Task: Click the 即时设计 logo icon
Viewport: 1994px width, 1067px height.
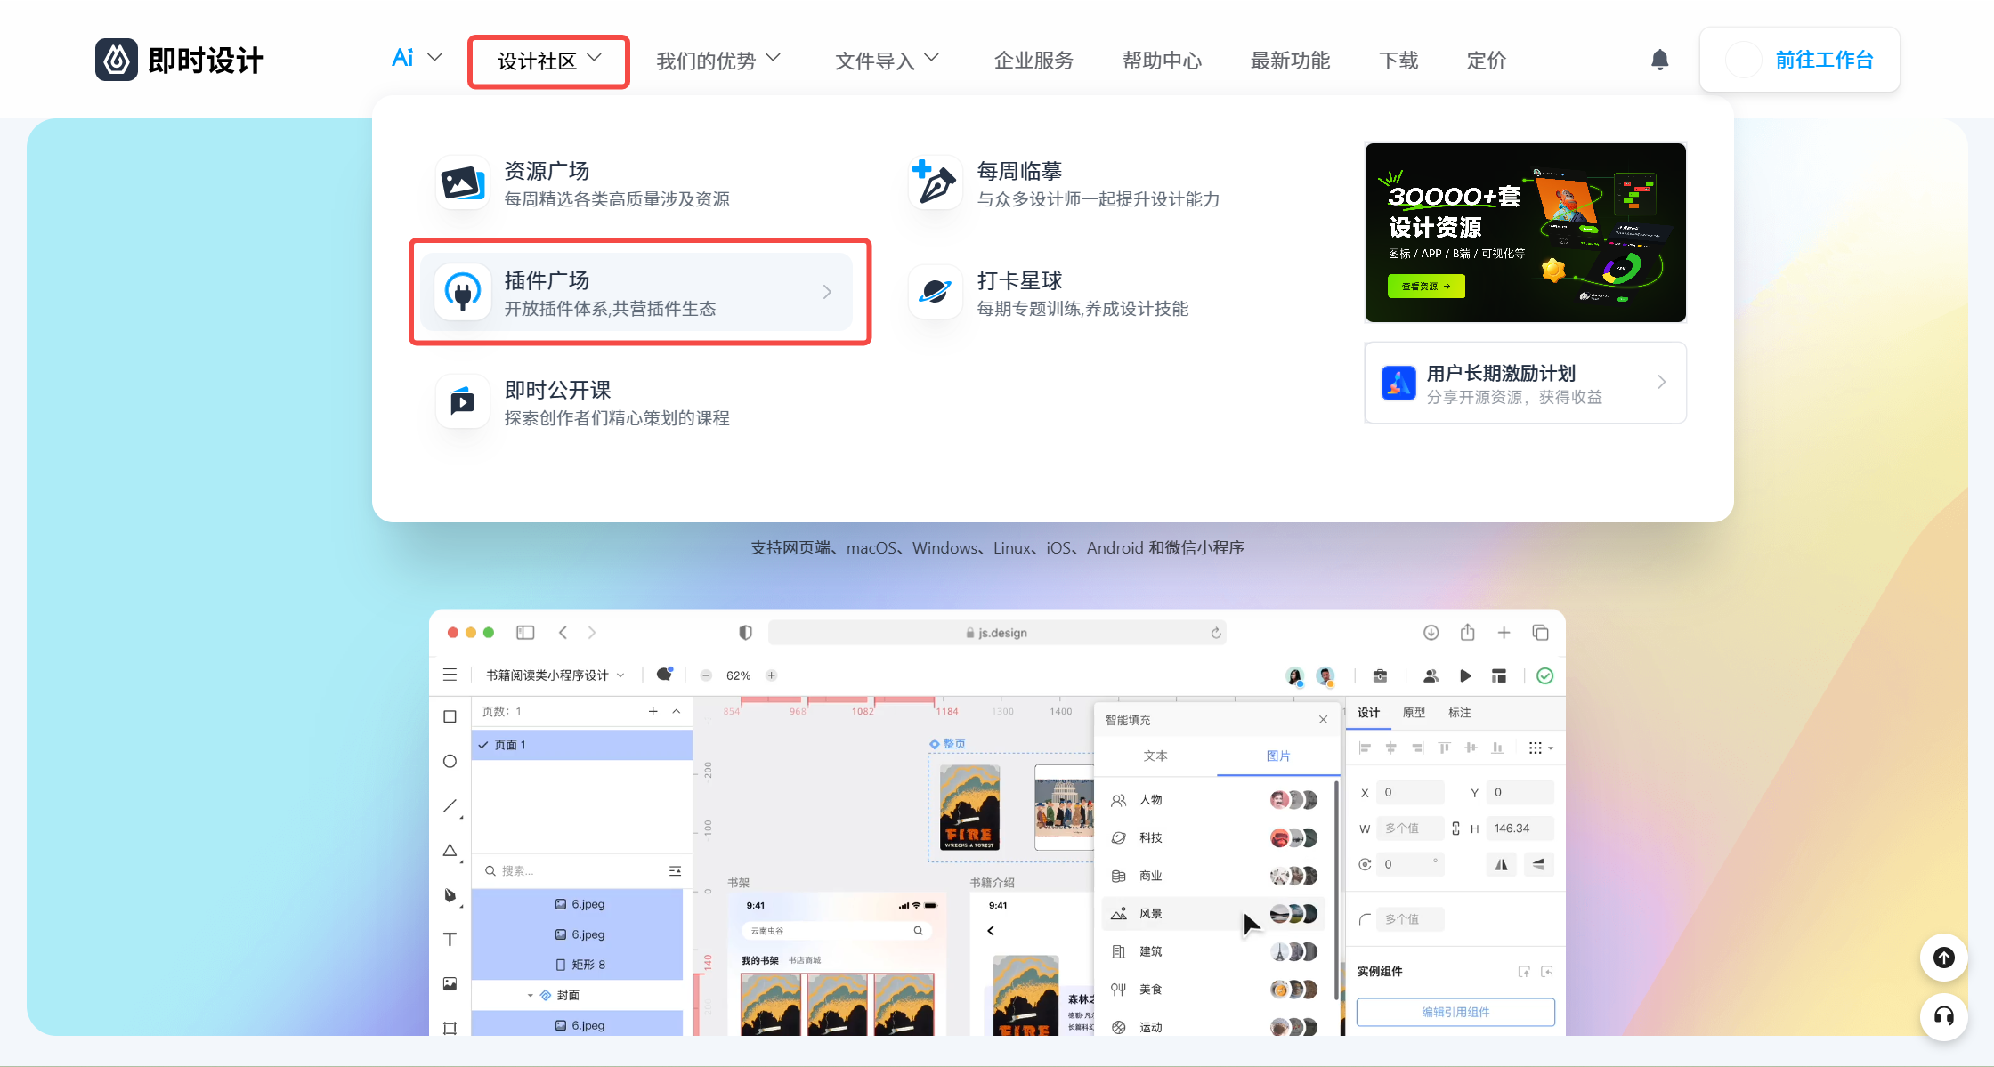Action: coord(117,60)
